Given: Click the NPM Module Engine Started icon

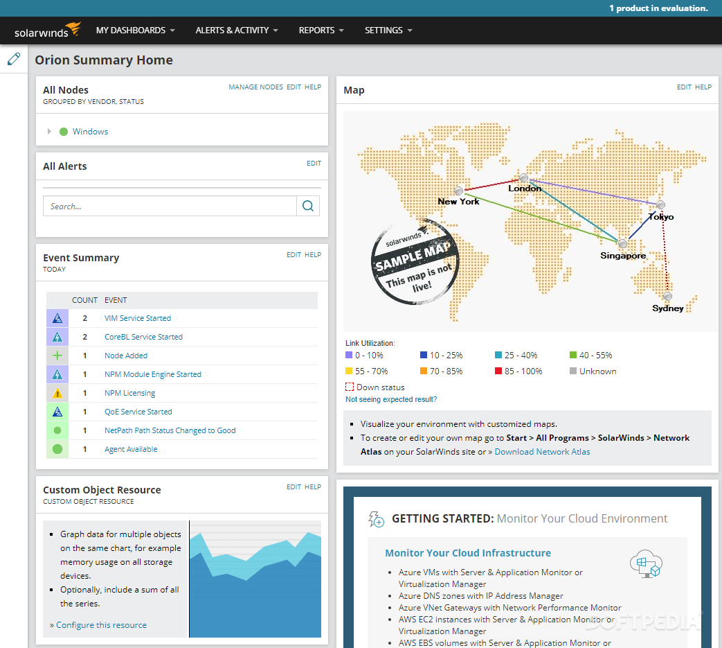Looking at the screenshot, I should point(57,374).
